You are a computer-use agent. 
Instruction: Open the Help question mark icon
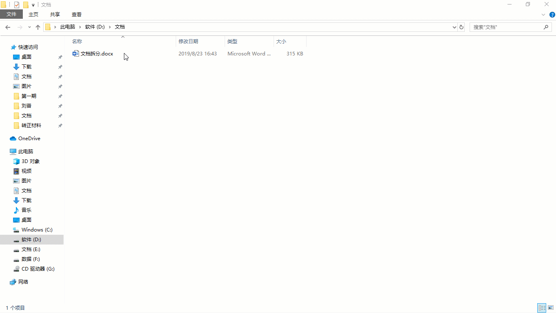coord(552,14)
